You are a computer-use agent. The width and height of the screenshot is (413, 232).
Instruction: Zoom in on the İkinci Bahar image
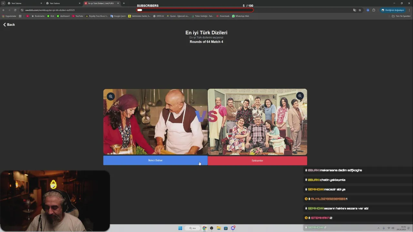111,96
